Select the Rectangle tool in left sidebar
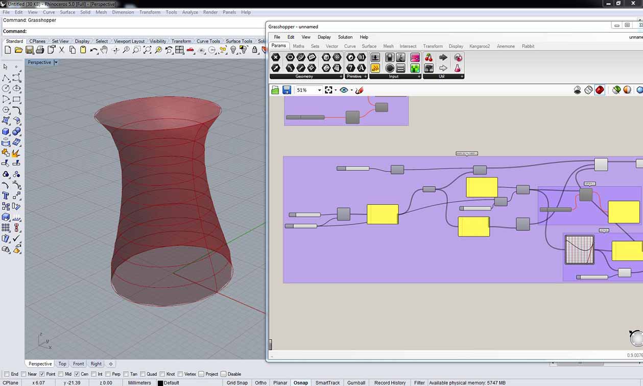Image resolution: width=643 pixels, height=386 pixels. (x=16, y=99)
